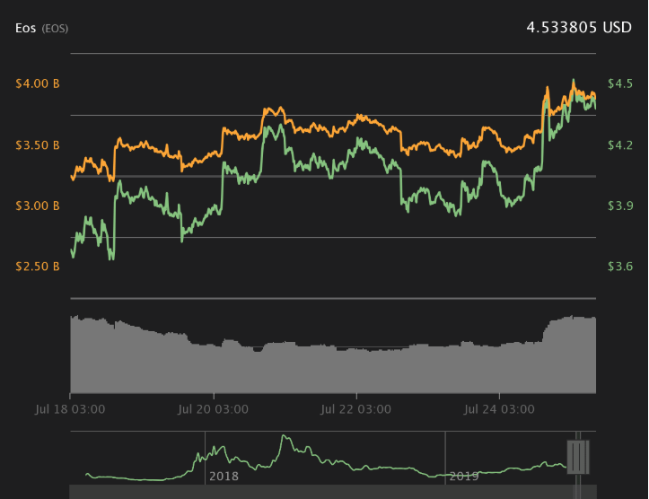Screen dimensions: 649x499
Task: Select the Jul 24 03:00 time label
Action: (500, 409)
